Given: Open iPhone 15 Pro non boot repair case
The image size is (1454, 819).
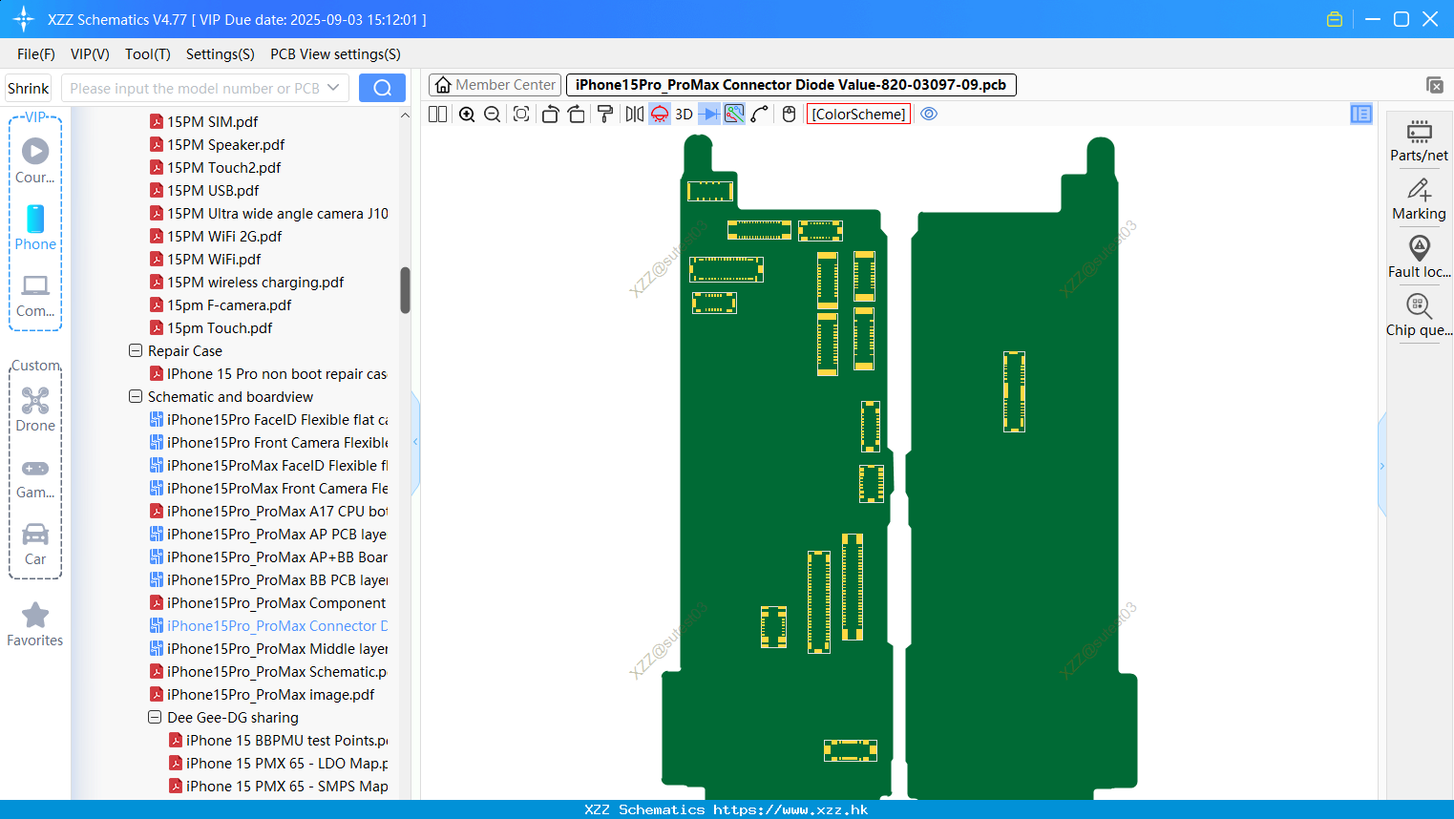Looking at the screenshot, I should pyautogui.click(x=276, y=373).
